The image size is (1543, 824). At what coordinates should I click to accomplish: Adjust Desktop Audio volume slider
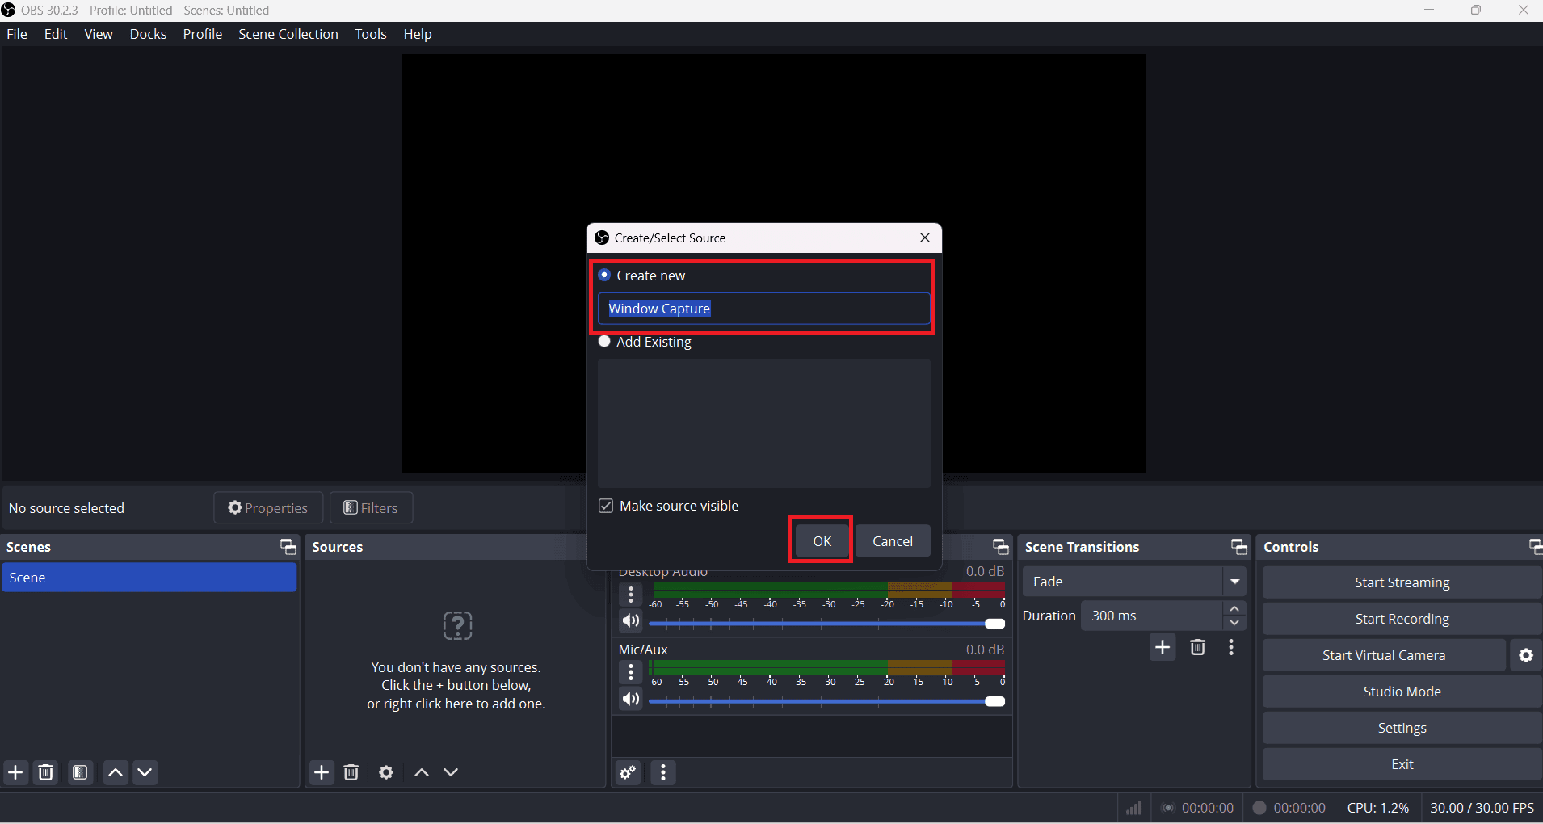pos(827,624)
